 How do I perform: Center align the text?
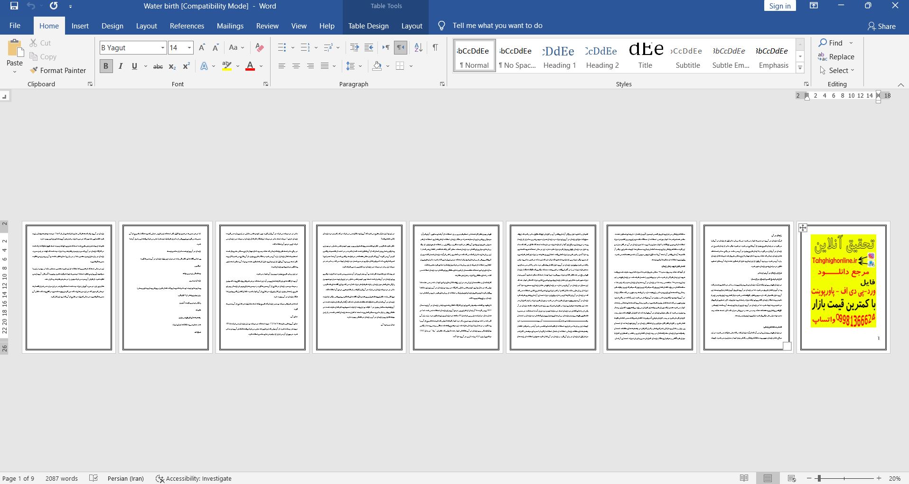[296, 66]
